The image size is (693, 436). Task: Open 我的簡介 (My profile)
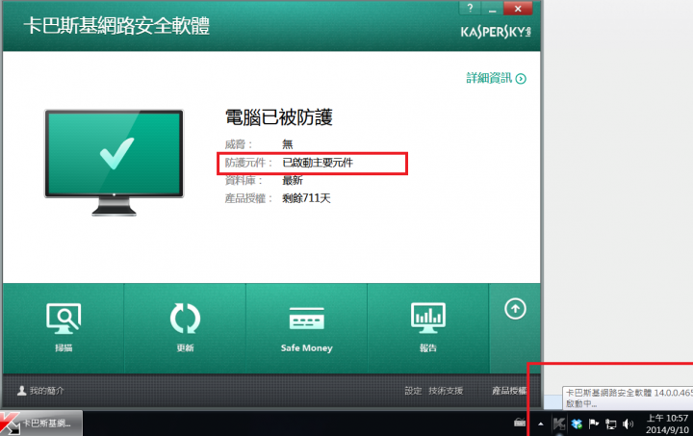click(x=40, y=391)
